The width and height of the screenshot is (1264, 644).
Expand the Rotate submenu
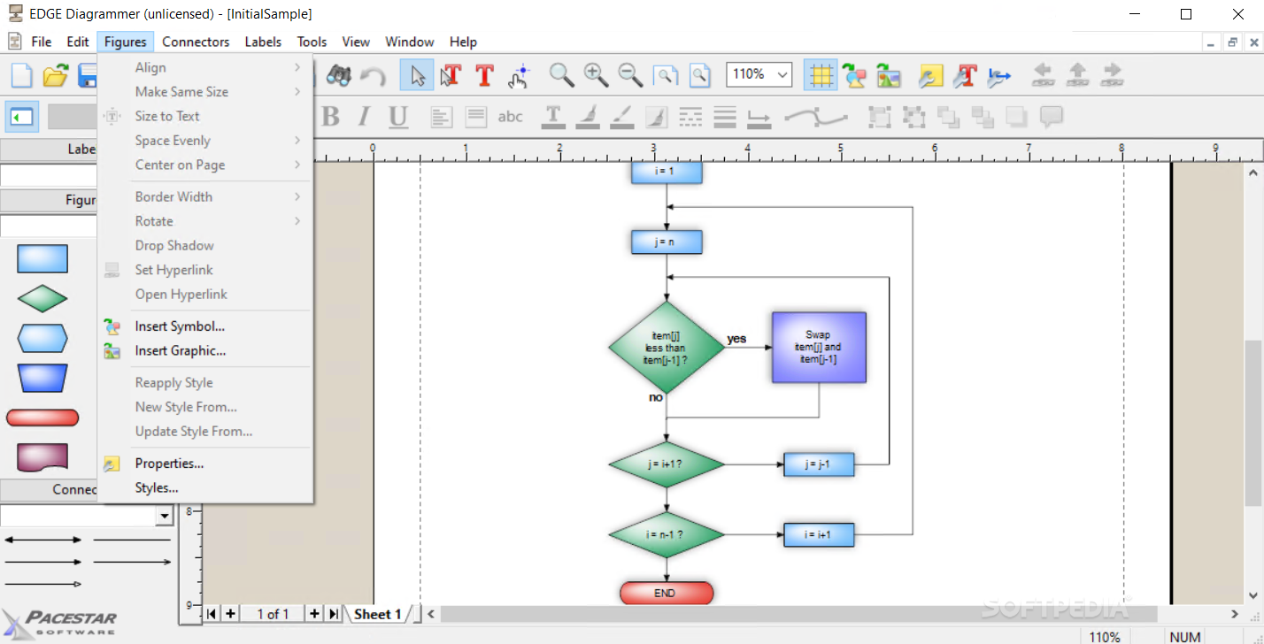coord(205,221)
